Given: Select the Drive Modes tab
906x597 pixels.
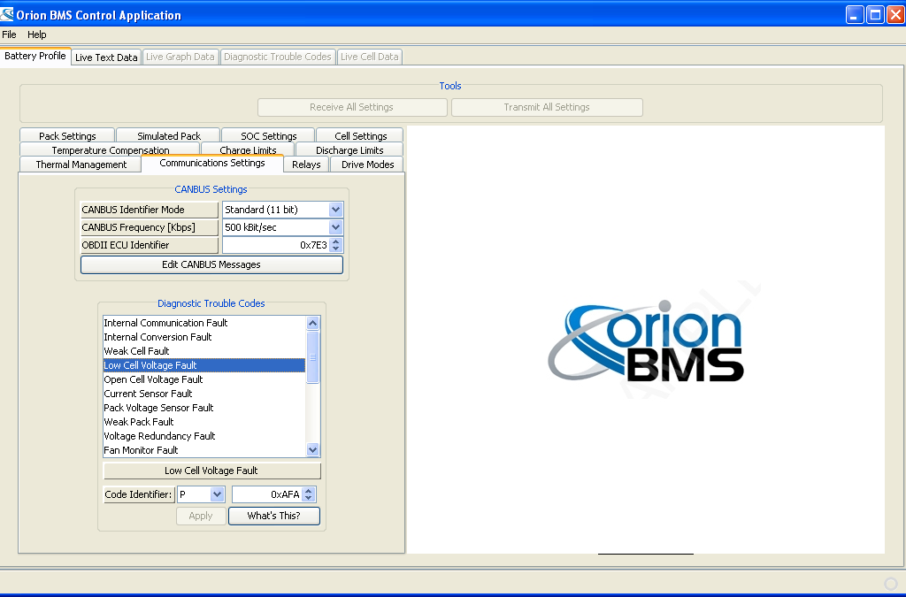Looking at the screenshot, I should 367,165.
